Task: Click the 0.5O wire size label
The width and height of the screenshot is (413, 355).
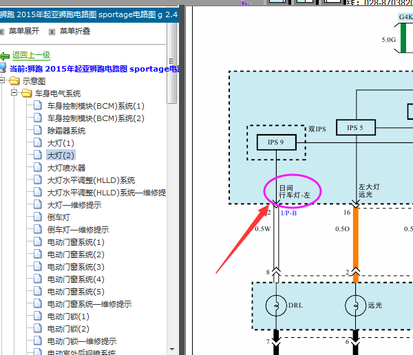Action: (x=342, y=229)
